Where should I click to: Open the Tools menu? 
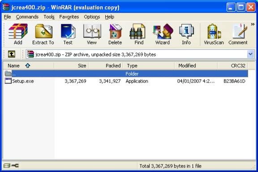[x=49, y=17]
